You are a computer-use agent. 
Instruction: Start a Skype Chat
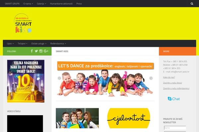173,99
